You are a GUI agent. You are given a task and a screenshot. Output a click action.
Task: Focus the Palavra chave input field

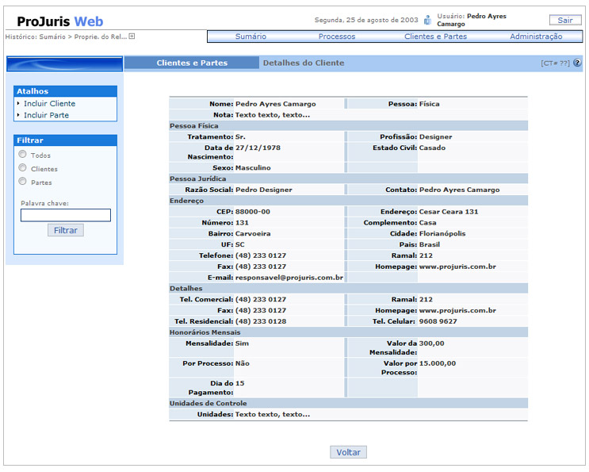(65, 215)
